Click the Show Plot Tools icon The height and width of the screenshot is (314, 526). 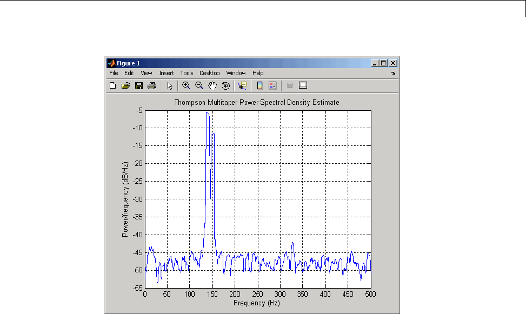pos(303,85)
